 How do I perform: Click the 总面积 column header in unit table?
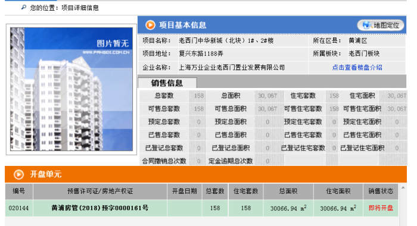pos(288,192)
